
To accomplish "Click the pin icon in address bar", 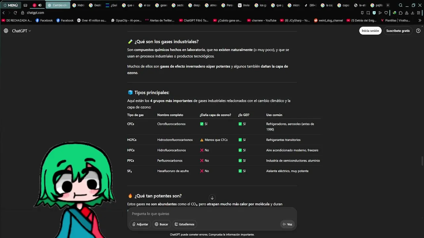I will tap(362, 13).
